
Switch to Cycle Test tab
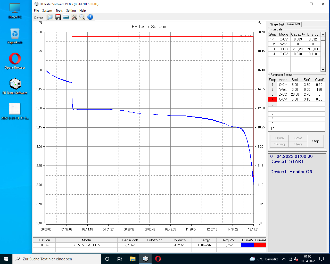tap(293, 24)
